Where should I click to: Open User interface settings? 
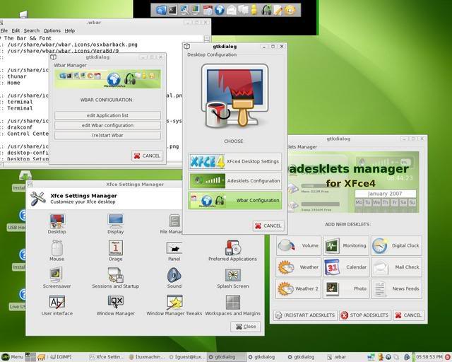(x=57, y=303)
